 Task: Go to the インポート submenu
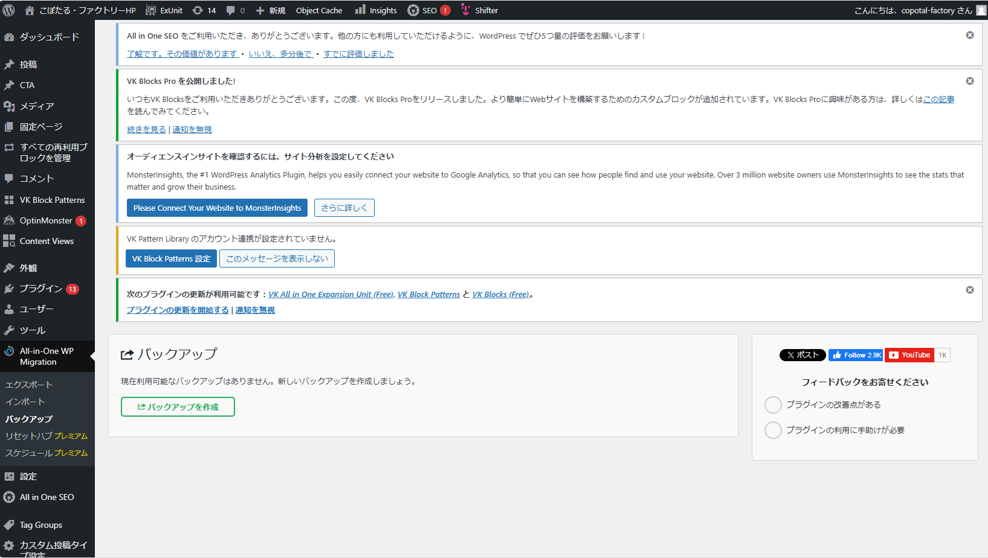(25, 402)
